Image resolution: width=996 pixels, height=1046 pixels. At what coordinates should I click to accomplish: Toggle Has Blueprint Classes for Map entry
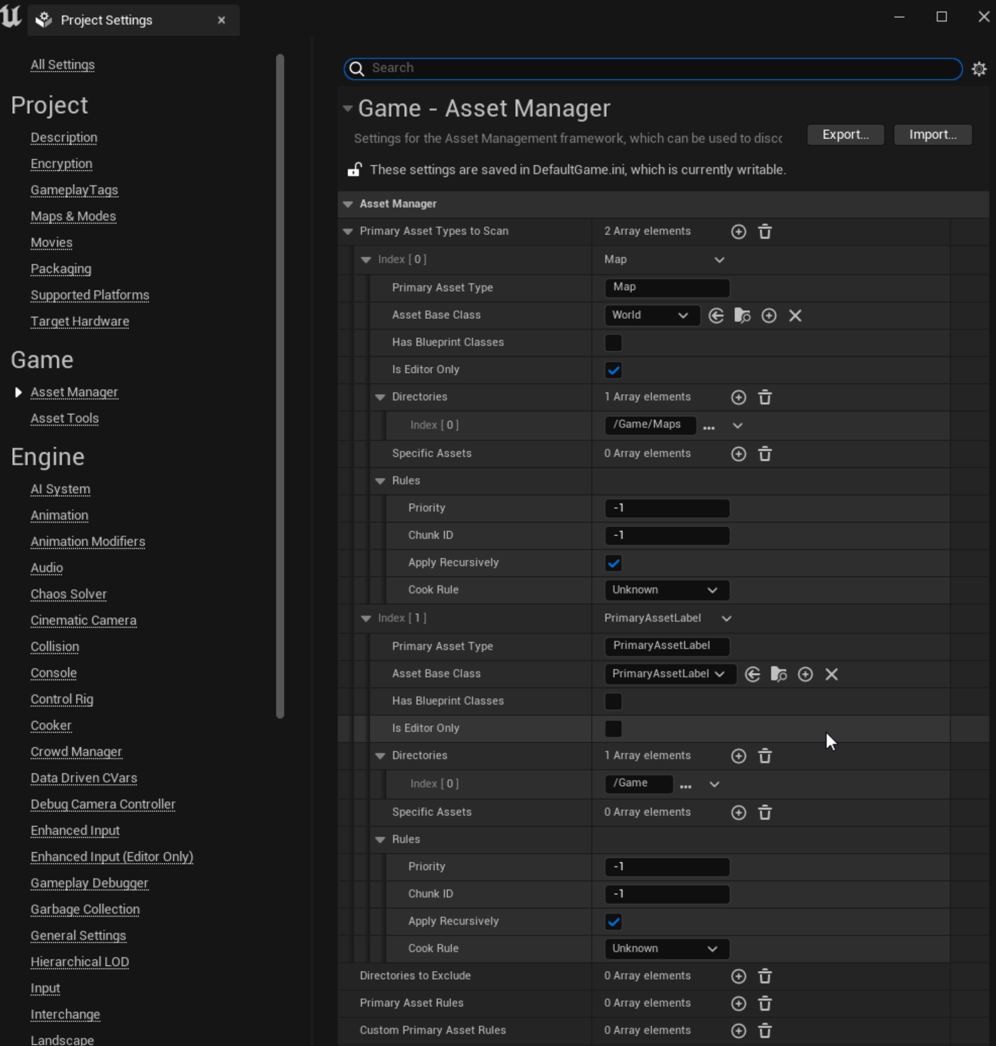[613, 343]
